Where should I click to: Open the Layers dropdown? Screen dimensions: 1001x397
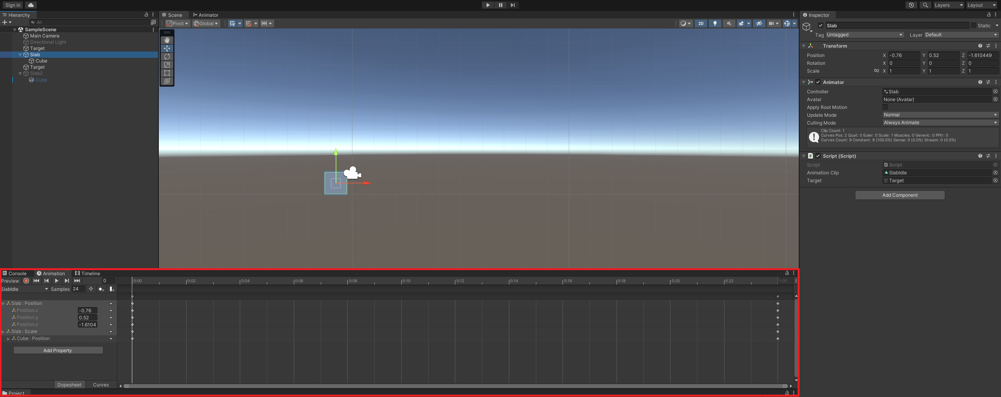948,5
